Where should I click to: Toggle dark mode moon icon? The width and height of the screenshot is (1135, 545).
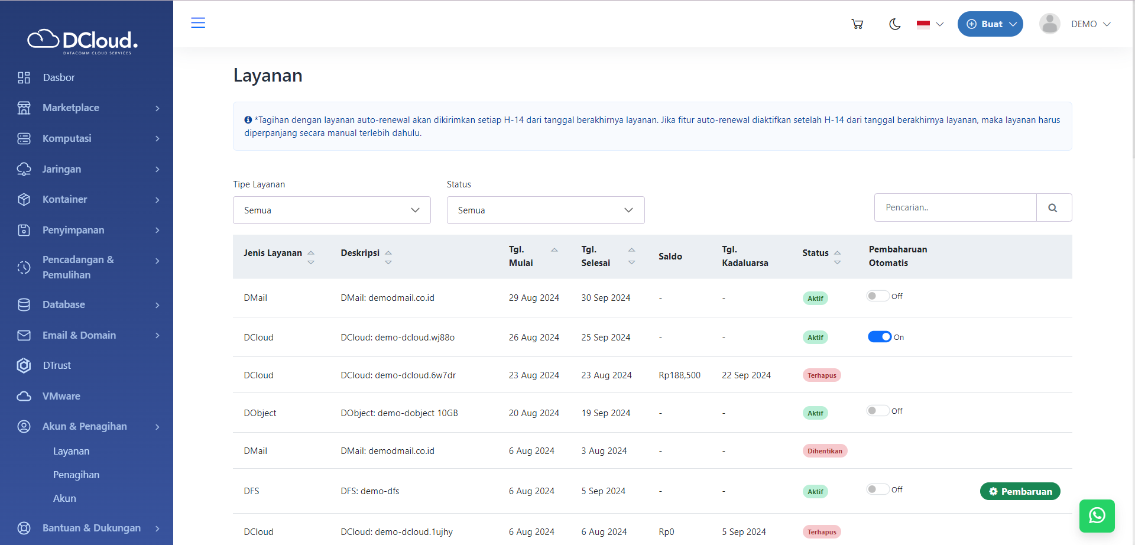click(x=894, y=24)
